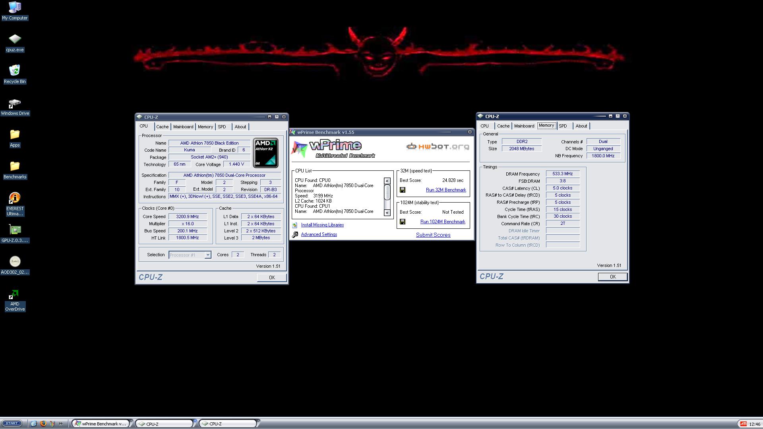The image size is (763, 429).
Task: Click icon next to Install Missing Libraries
Action: pos(295,225)
